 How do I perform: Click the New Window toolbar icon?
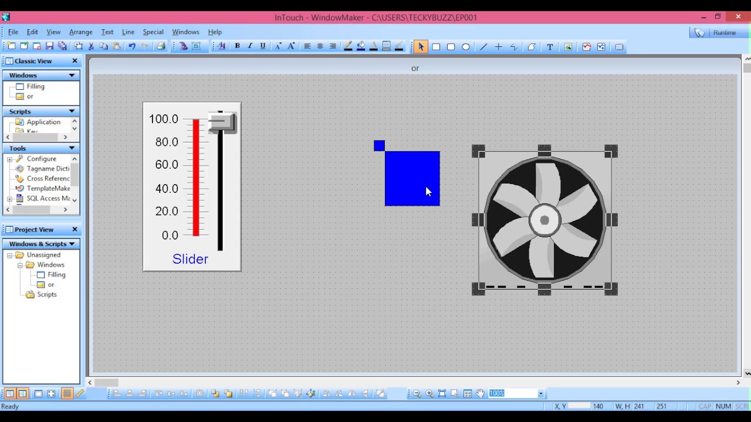click(x=11, y=46)
